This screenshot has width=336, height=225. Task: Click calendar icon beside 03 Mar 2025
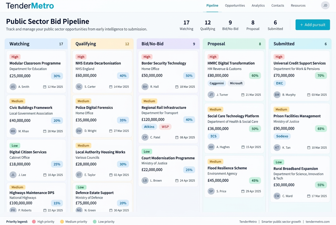(309, 95)
